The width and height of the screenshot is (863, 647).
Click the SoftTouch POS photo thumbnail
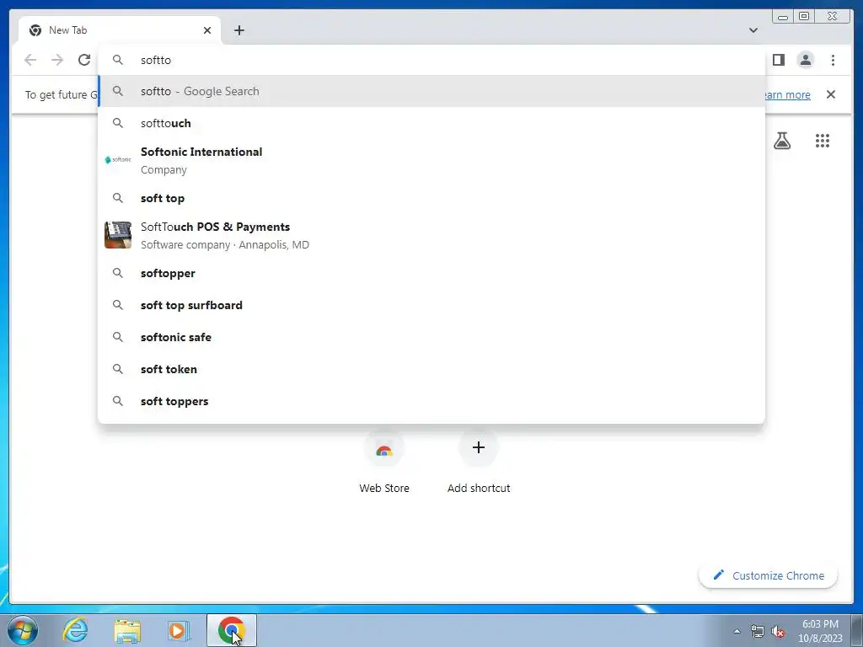click(118, 236)
